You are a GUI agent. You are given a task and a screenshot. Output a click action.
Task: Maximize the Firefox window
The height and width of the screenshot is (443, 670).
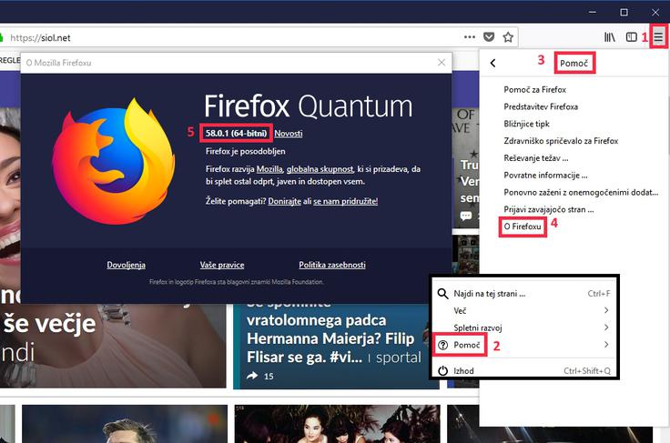(624, 13)
